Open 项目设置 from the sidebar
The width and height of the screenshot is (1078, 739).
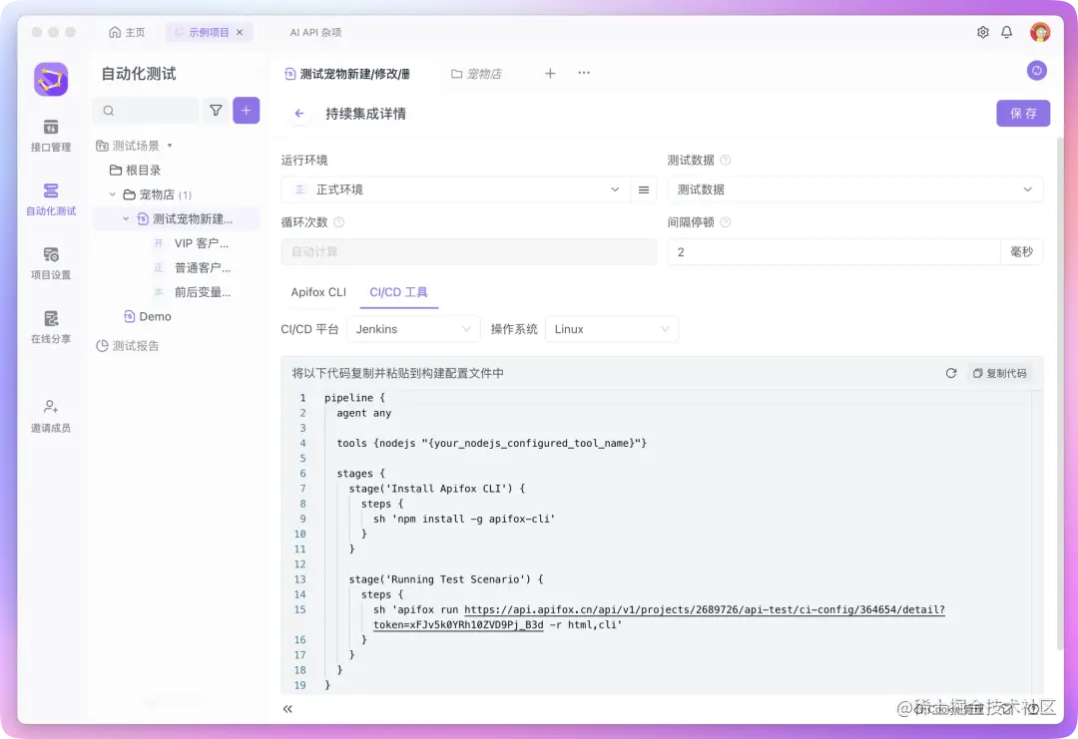(x=51, y=263)
